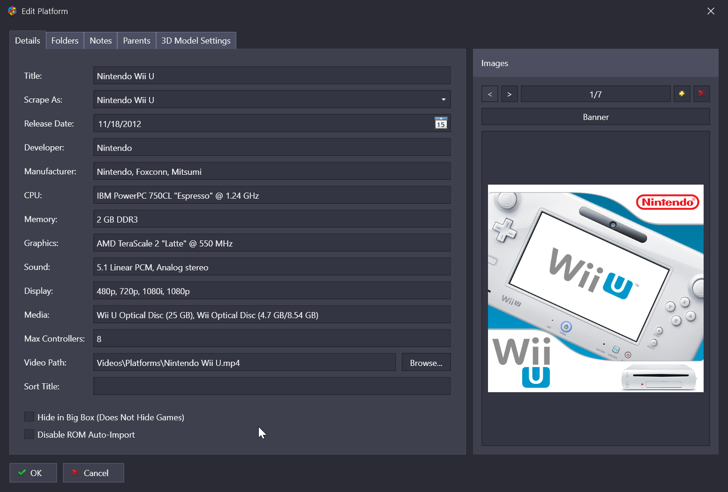This screenshot has width=728, height=492.
Task: Switch to the Parents tab
Action: click(x=136, y=40)
